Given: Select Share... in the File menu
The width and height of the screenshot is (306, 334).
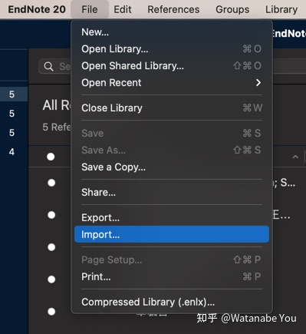Looking at the screenshot, I should click(172, 192).
